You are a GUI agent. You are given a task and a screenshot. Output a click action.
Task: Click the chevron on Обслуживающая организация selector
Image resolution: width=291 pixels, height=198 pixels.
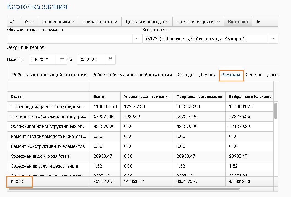[137, 39]
